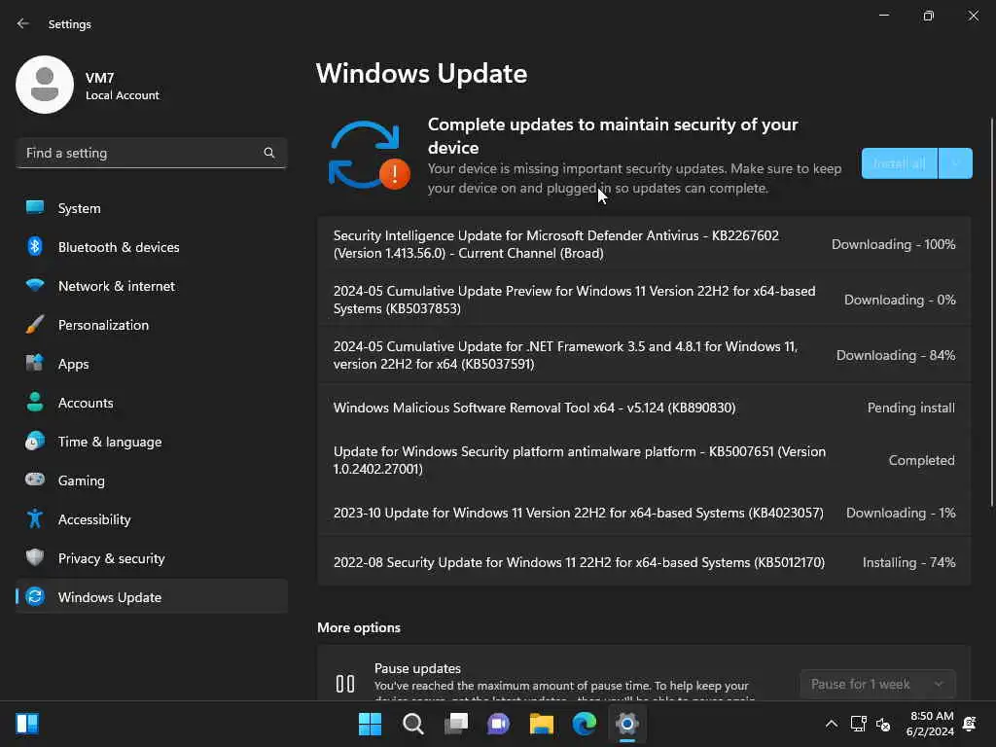Click the network status tray icon

858,724
